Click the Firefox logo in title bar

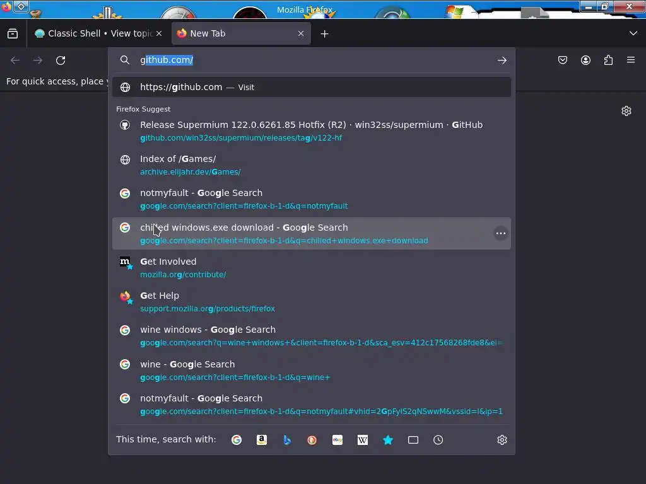pos(6,6)
